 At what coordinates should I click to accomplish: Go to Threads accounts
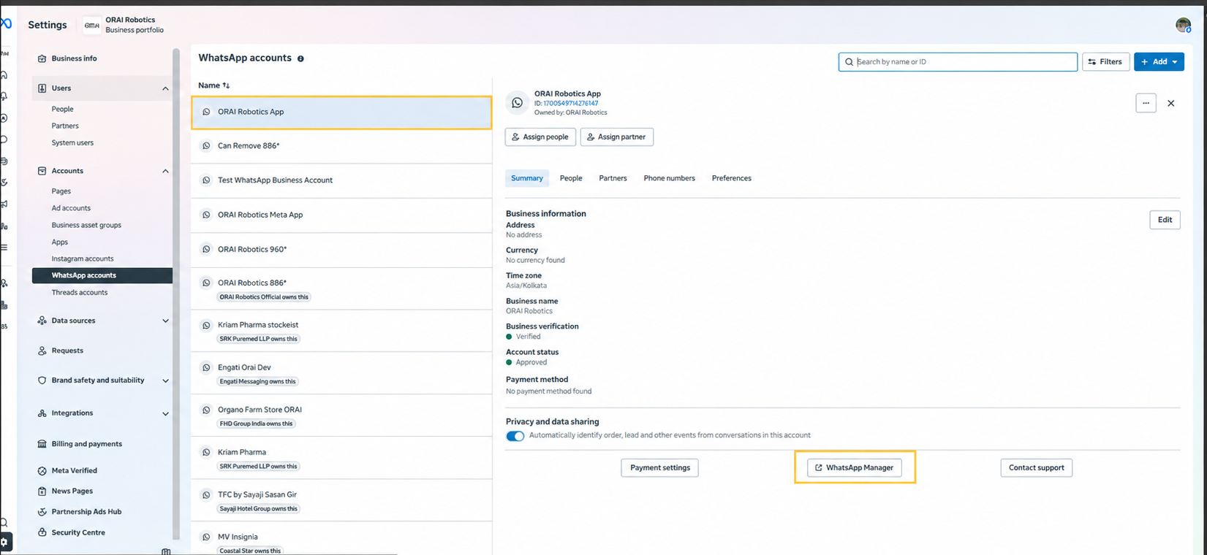point(79,292)
